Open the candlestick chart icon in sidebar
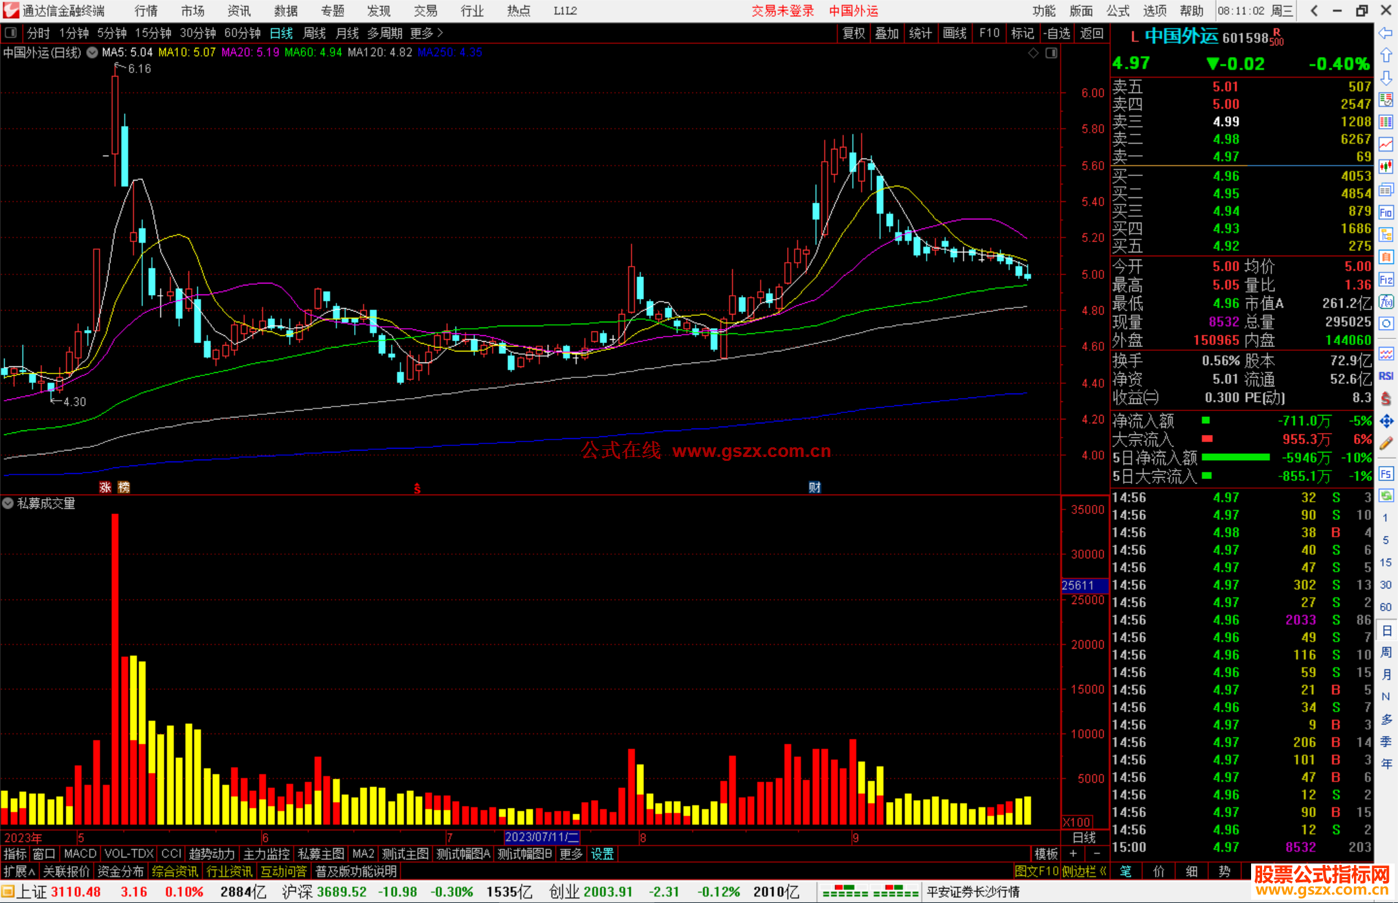 [x=1386, y=167]
